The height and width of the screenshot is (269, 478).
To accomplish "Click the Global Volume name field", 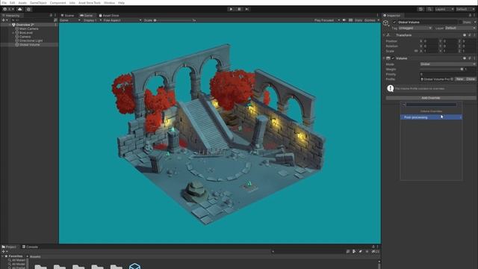I will pos(427,22).
